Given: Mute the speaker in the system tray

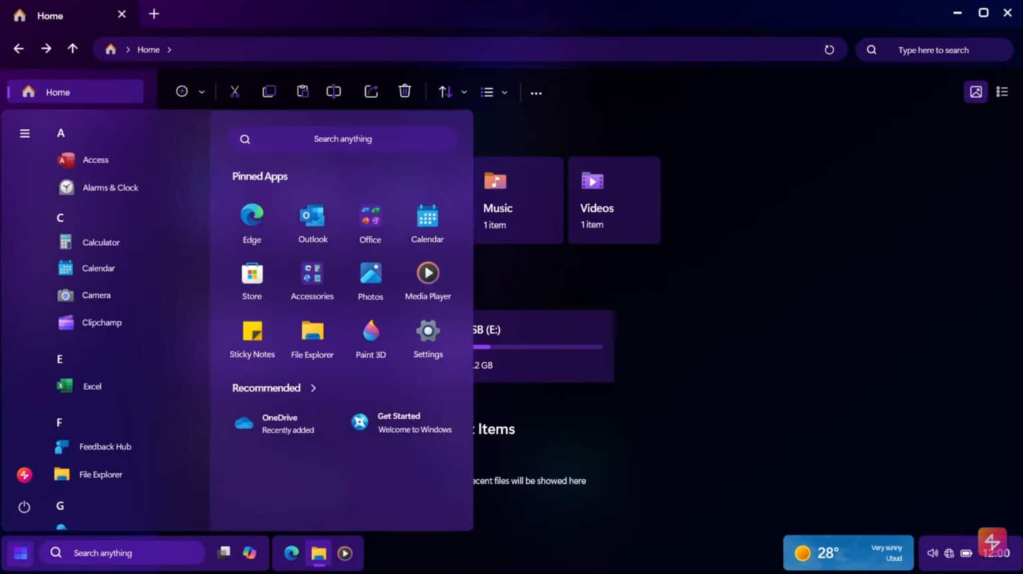Looking at the screenshot, I should click(932, 553).
